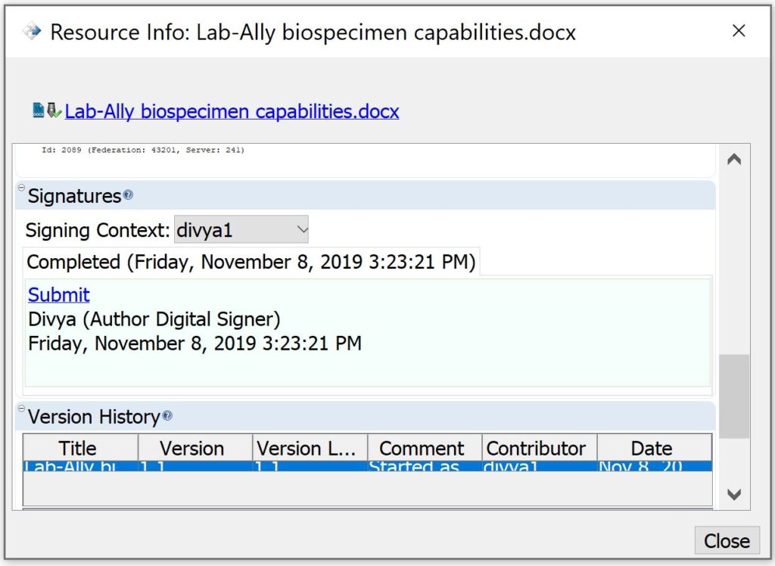Click the Submit link
This screenshot has height=566, width=775.
(59, 294)
